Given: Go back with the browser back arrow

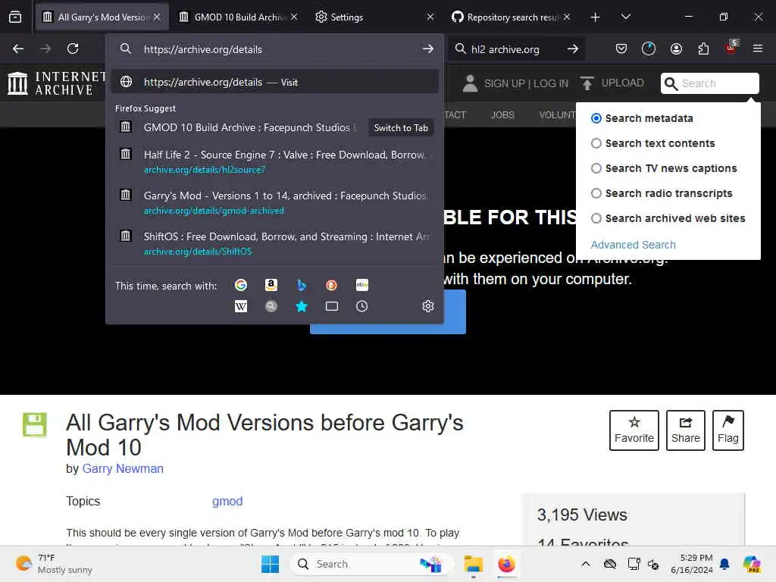Looking at the screenshot, I should (18, 48).
